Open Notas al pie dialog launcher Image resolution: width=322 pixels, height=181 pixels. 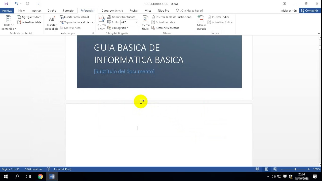[x=93, y=33]
